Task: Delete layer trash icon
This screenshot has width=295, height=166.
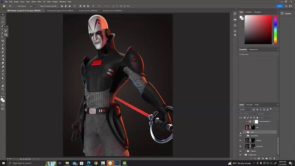Action: 274,159
